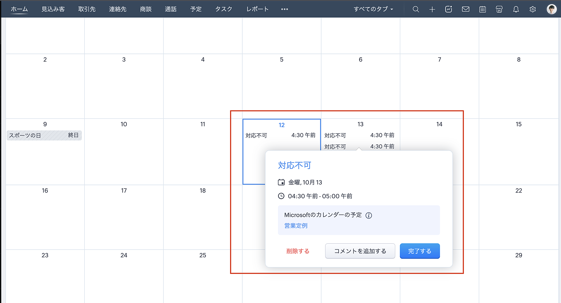The height and width of the screenshot is (303, 561).
Task: Open the notifications bell
Action: 516,9
